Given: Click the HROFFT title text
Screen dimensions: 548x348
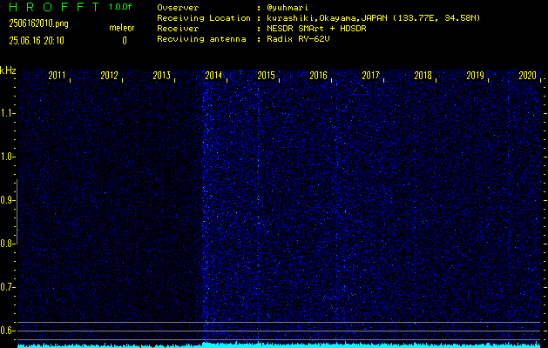Looking at the screenshot, I should [x=54, y=7].
